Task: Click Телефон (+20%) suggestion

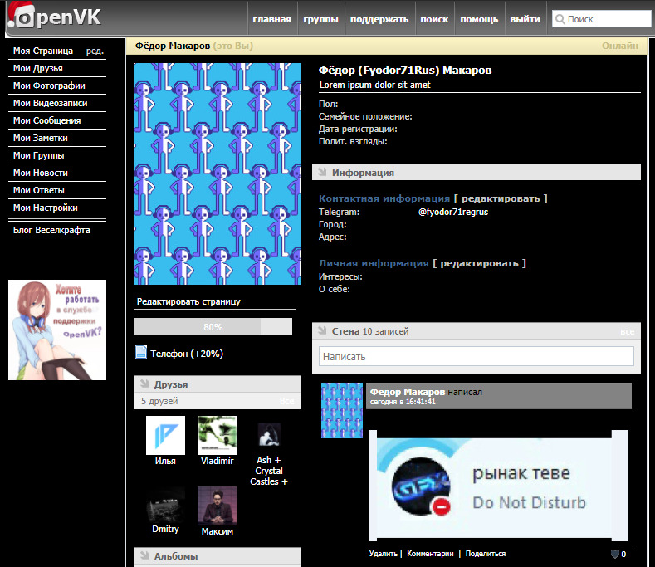Action: [186, 354]
